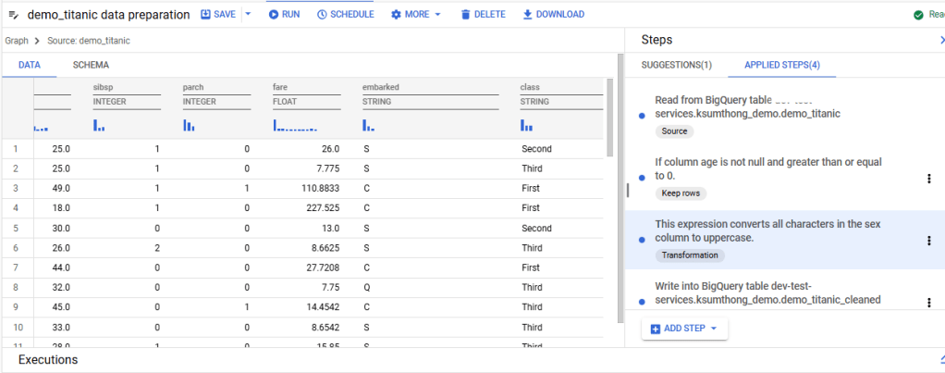
Task: Open three-dot menu for Write into BigQuery step
Action: pos(929,302)
